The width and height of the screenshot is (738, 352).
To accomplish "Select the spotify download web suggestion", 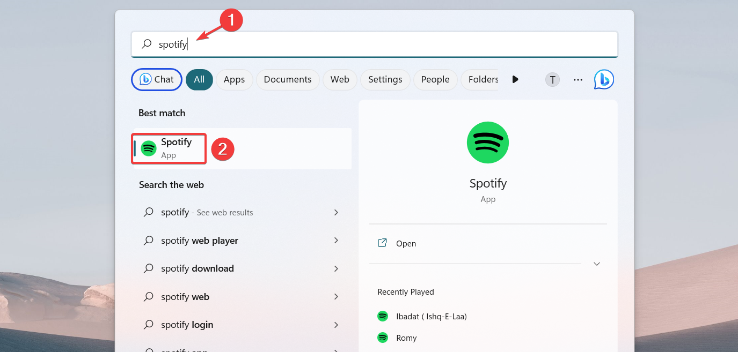I will pos(197,268).
